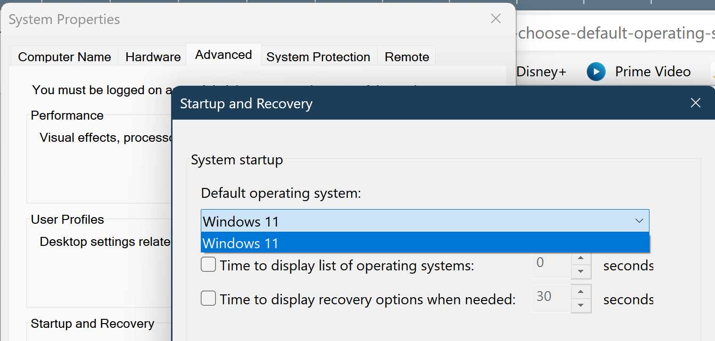The image size is (715, 341).
Task: Open the Disney+ bookmark
Action: pyautogui.click(x=541, y=72)
